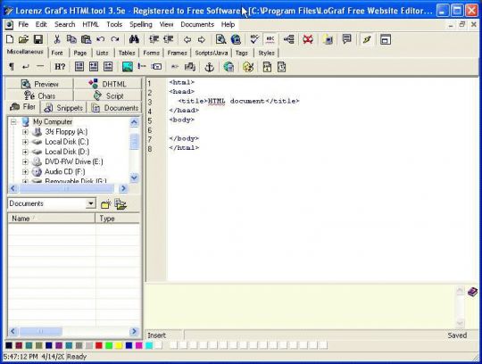Save the file with the floppy disk icon
The height and width of the screenshot is (364, 482).
tap(38, 39)
